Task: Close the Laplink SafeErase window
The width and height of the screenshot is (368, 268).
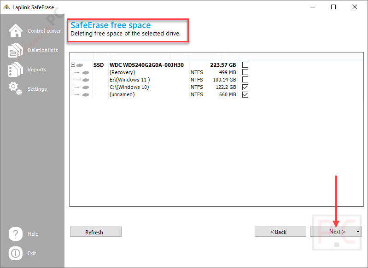Action: 355,7
